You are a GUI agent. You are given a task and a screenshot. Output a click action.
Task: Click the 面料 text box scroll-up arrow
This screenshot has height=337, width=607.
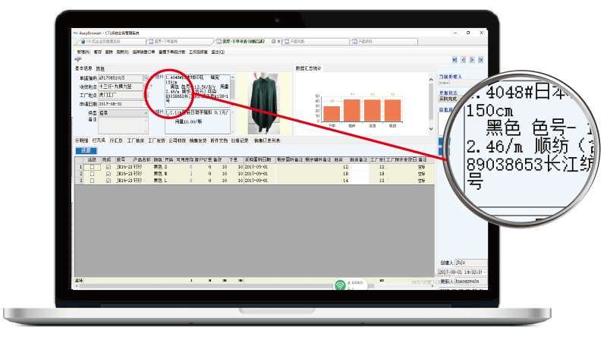coord(232,77)
